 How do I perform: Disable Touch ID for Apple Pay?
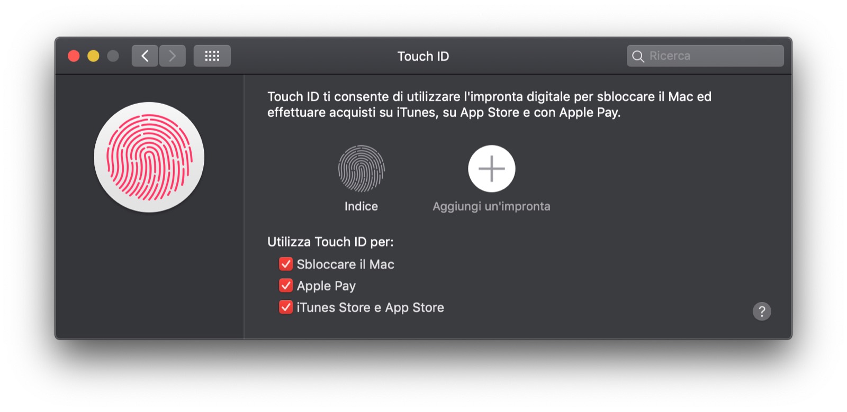tap(286, 286)
